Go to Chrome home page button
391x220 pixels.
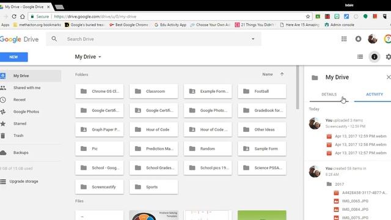coord(23,16)
